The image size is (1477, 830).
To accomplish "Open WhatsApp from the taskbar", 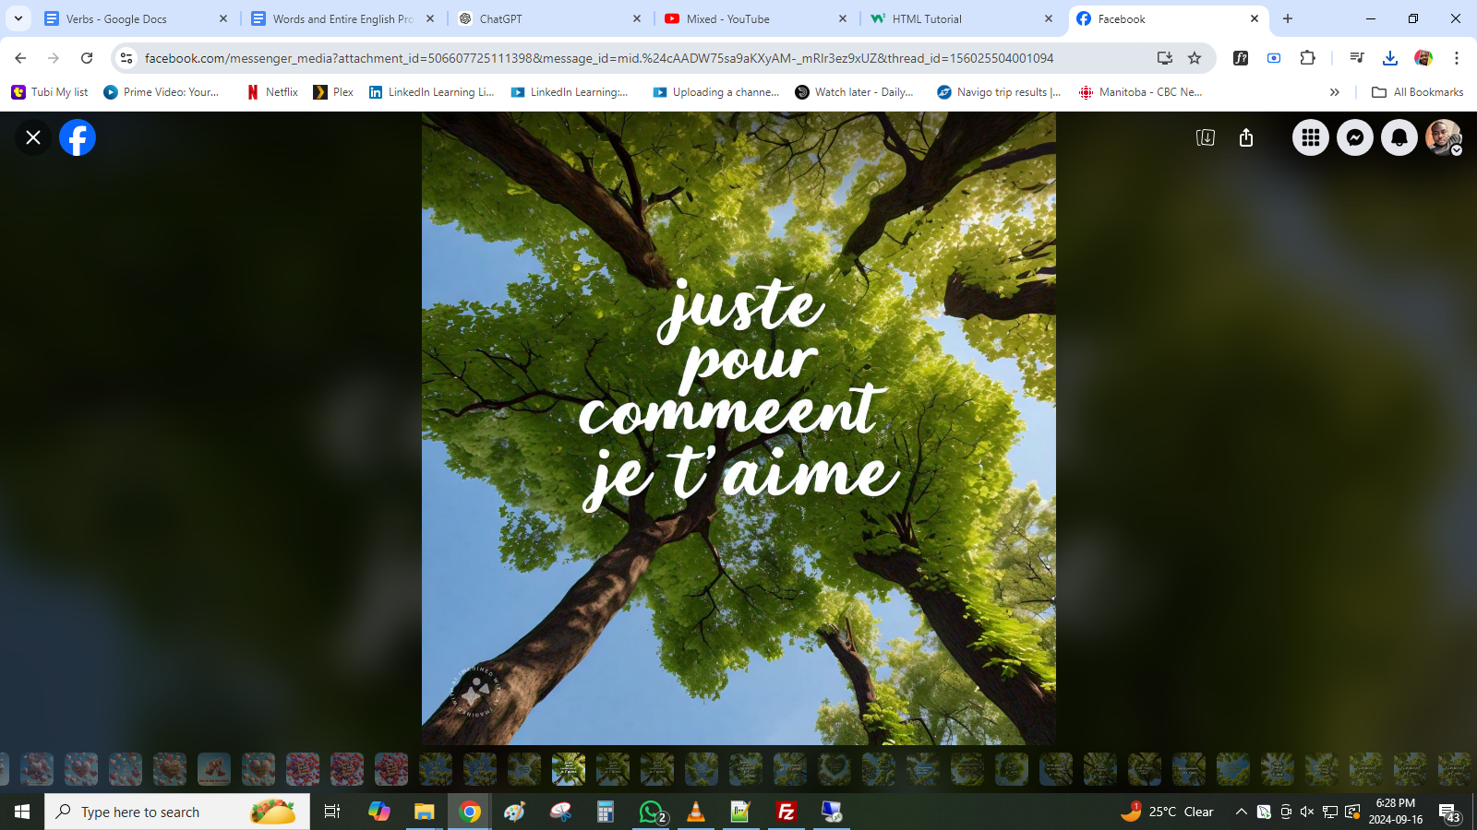I will [652, 812].
